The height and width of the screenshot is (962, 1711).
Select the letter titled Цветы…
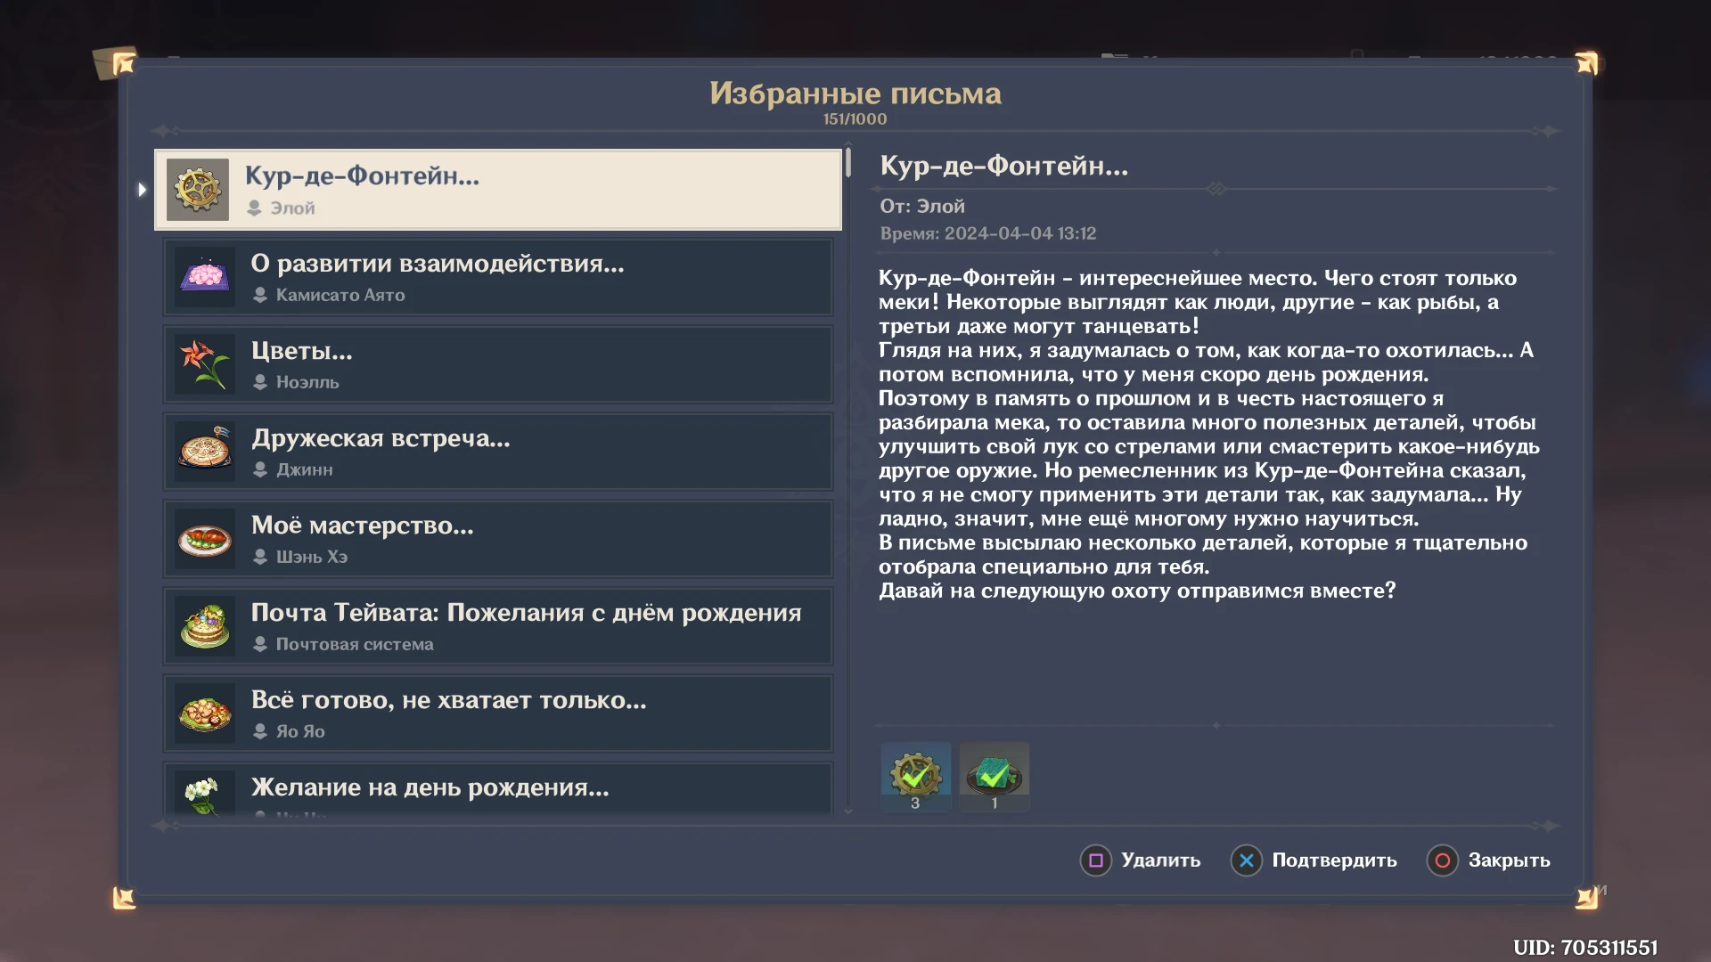pyautogui.click(x=498, y=364)
